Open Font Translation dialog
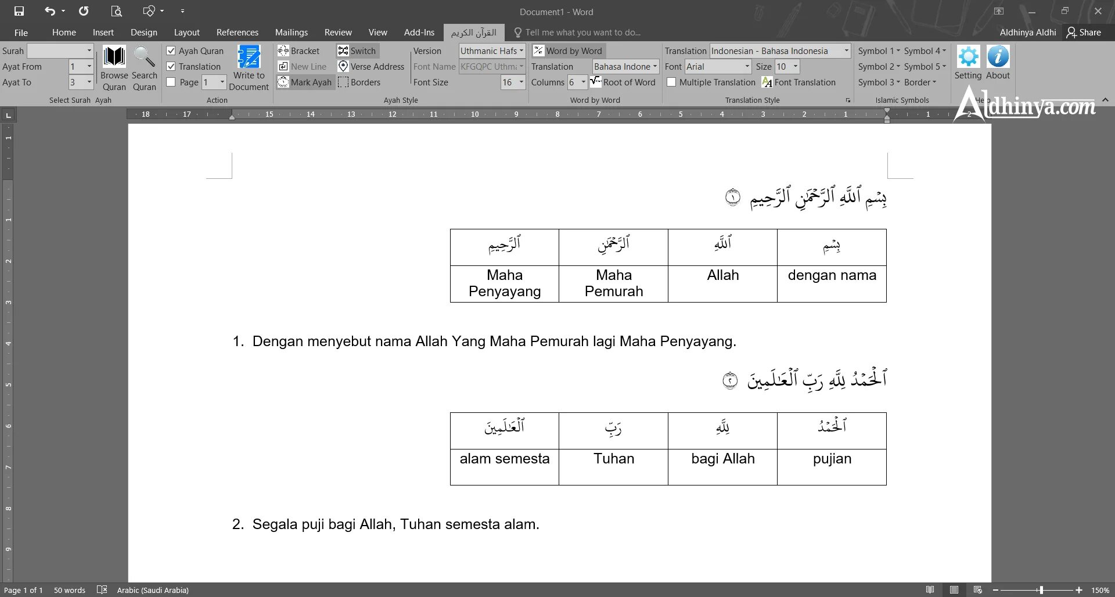 click(x=799, y=82)
